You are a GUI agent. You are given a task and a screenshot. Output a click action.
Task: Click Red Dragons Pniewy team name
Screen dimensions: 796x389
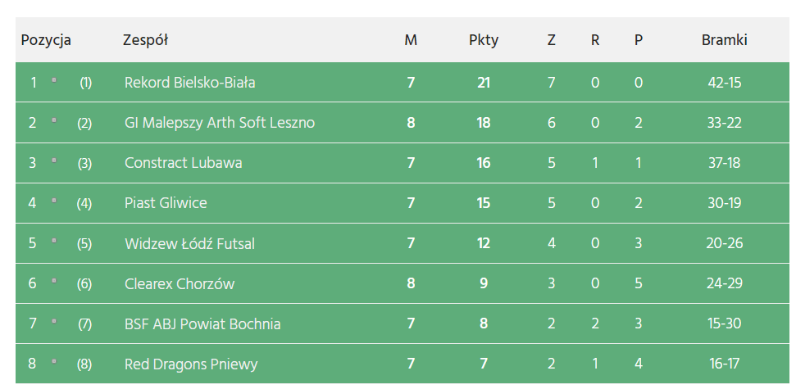(190, 364)
